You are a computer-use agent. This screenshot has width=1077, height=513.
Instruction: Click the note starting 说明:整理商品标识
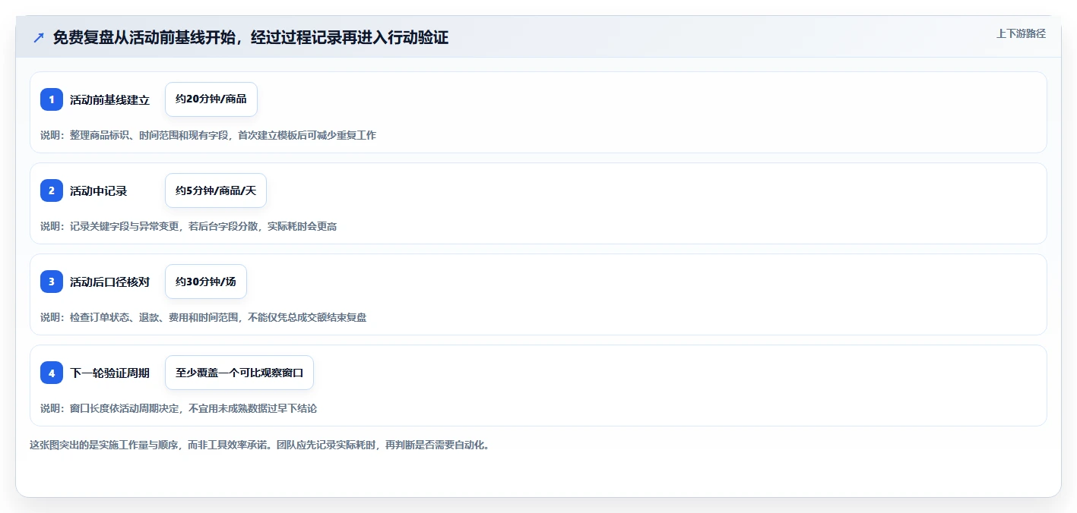point(208,135)
